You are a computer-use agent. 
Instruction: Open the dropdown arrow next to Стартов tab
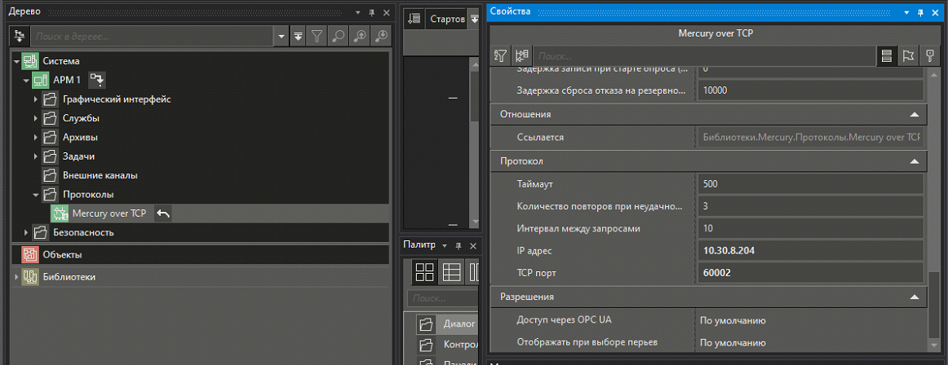474,19
